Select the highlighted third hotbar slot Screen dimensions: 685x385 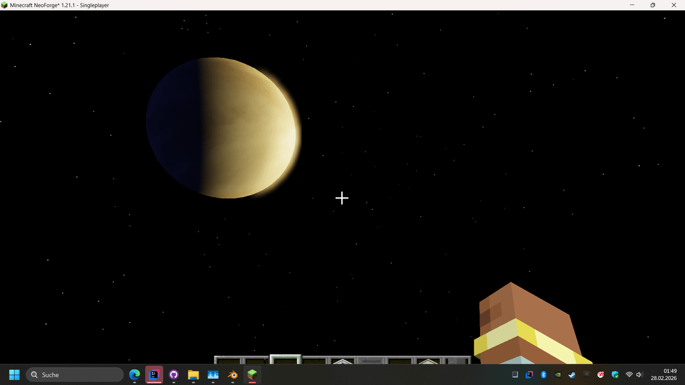[x=285, y=360]
